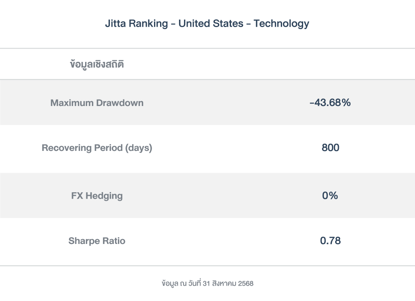Image resolution: width=415 pixels, height=301 pixels.
Task: Select "United States" in the title heading
Action: (x=210, y=23)
